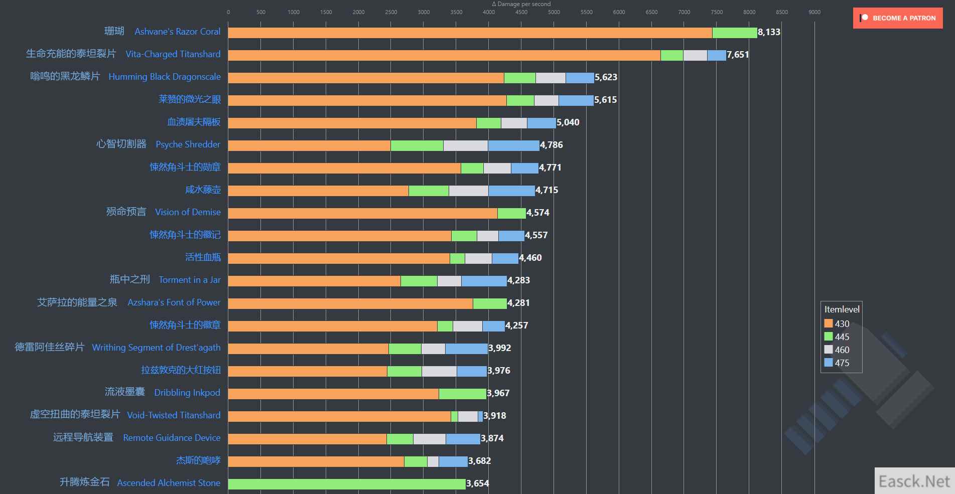The width and height of the screenshot is (955, 494).
Task: Open Writhing Segment of Drest'agath link
Action: (156, 348)
